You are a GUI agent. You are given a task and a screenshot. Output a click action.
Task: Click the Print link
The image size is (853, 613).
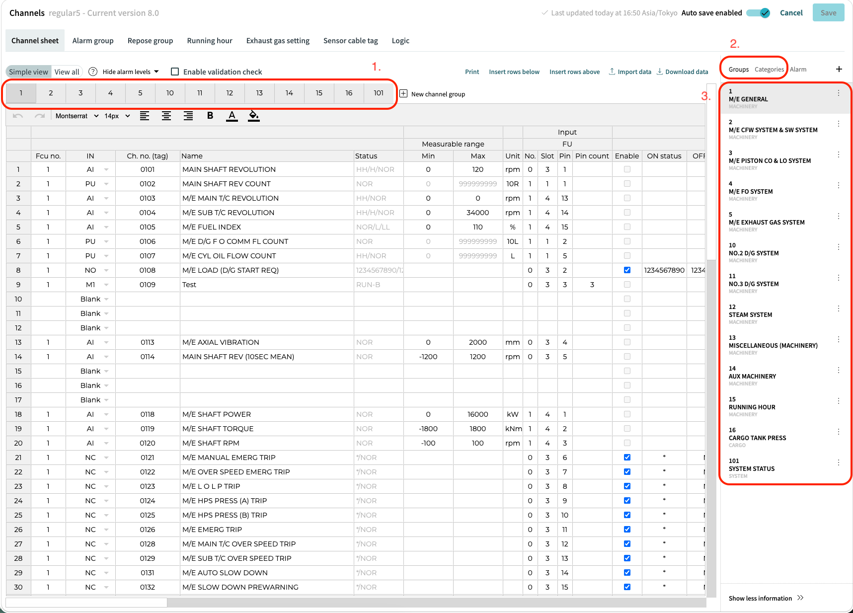(x=472, y=72)
